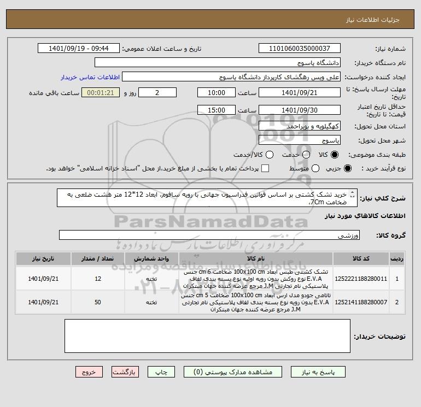Image resolution: width=421 pixels, height=407 pixels.
Task: Click the response deadline date 1401/09/21 field
Action: [x=300, y=92]
